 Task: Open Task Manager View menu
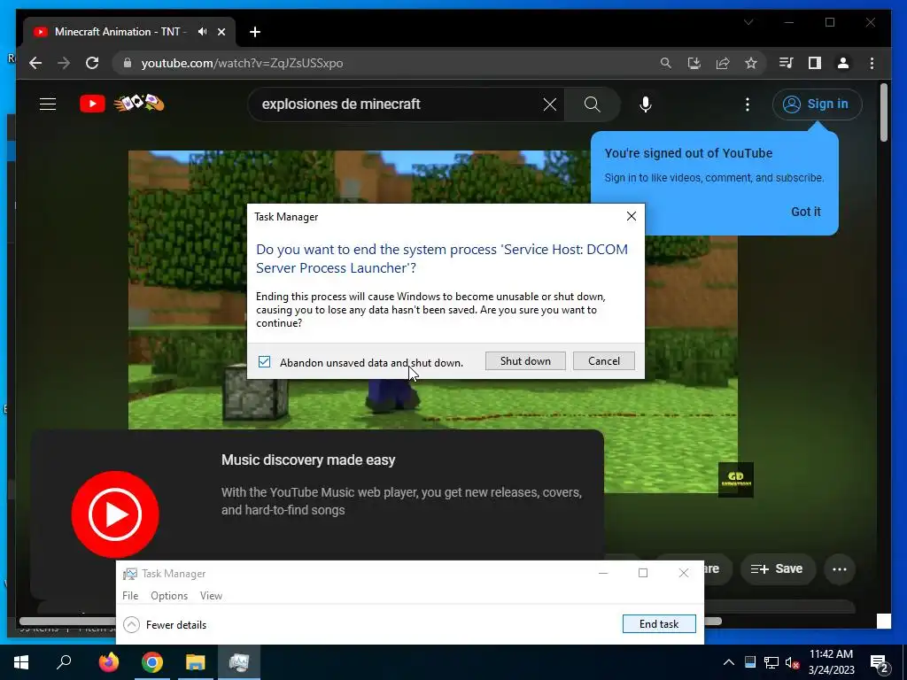[211, 596]
